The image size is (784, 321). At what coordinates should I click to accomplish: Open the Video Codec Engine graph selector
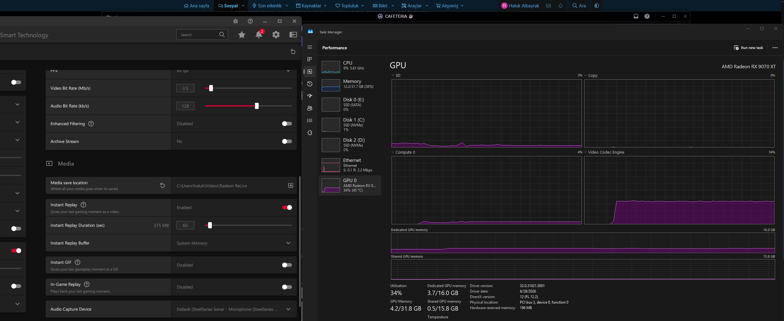(x=604, y=152)
